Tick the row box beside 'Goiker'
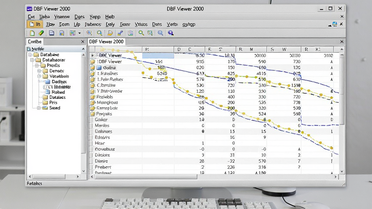Image resolution: width=372 pixels, height=209 pixels. [91, 120]
